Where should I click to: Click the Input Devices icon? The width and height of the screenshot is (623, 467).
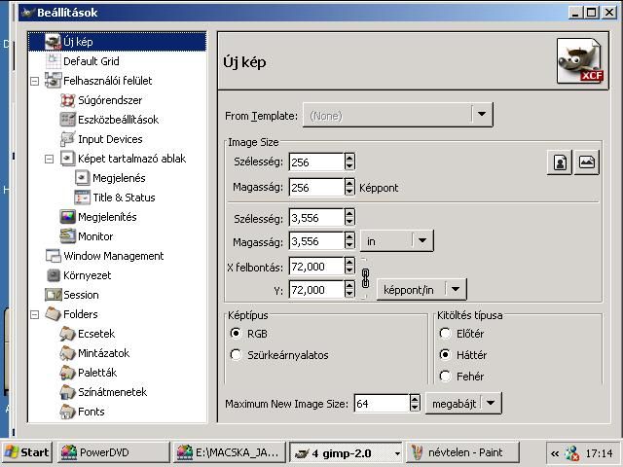point(67,139)
